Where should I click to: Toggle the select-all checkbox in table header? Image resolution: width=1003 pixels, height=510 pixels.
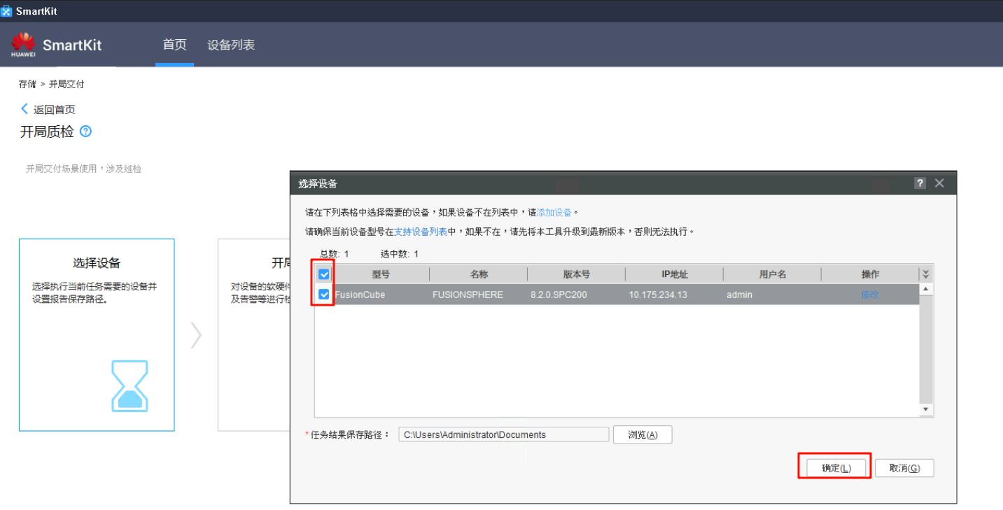coord(324,274)
